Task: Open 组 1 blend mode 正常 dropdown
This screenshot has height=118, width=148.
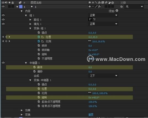Action: click(x=103, y=15)
